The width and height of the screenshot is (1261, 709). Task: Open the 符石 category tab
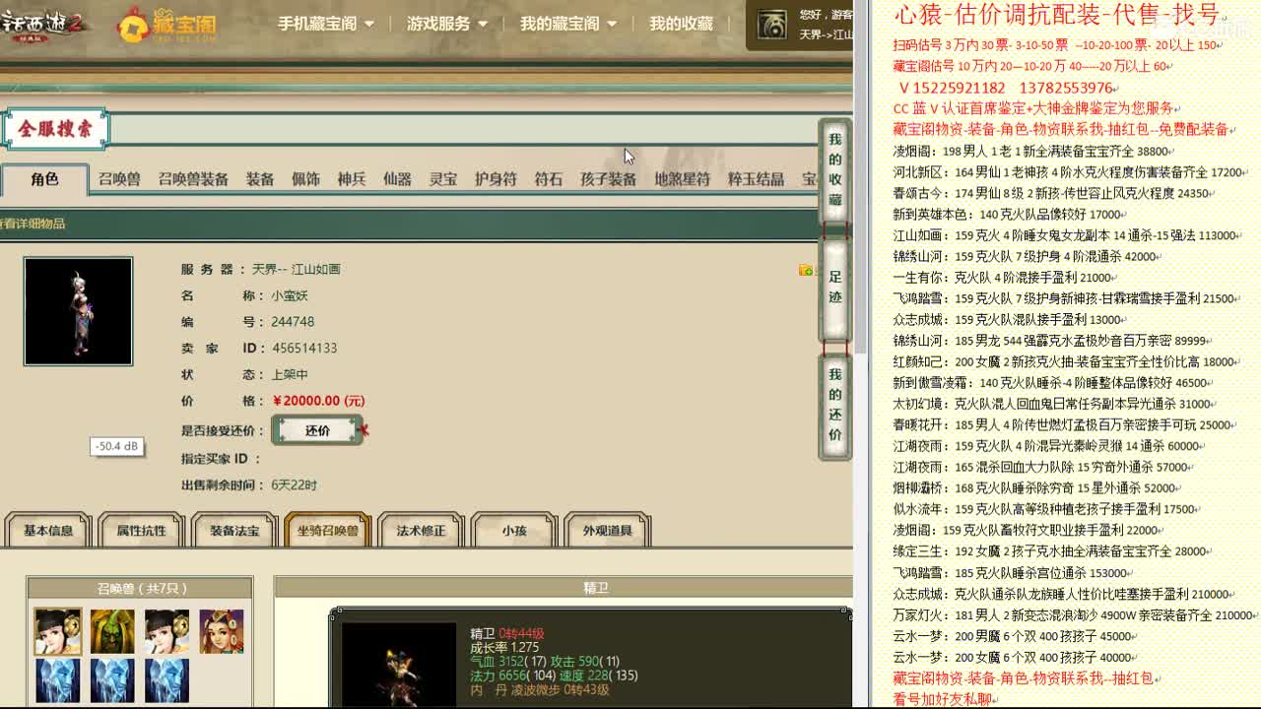[549, 179]
